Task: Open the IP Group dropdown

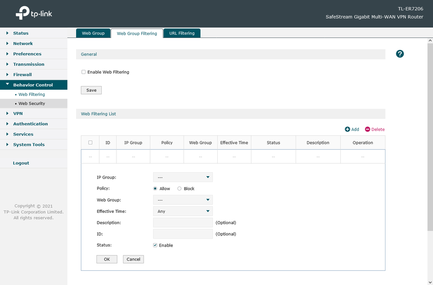Action: click(183, 177)
